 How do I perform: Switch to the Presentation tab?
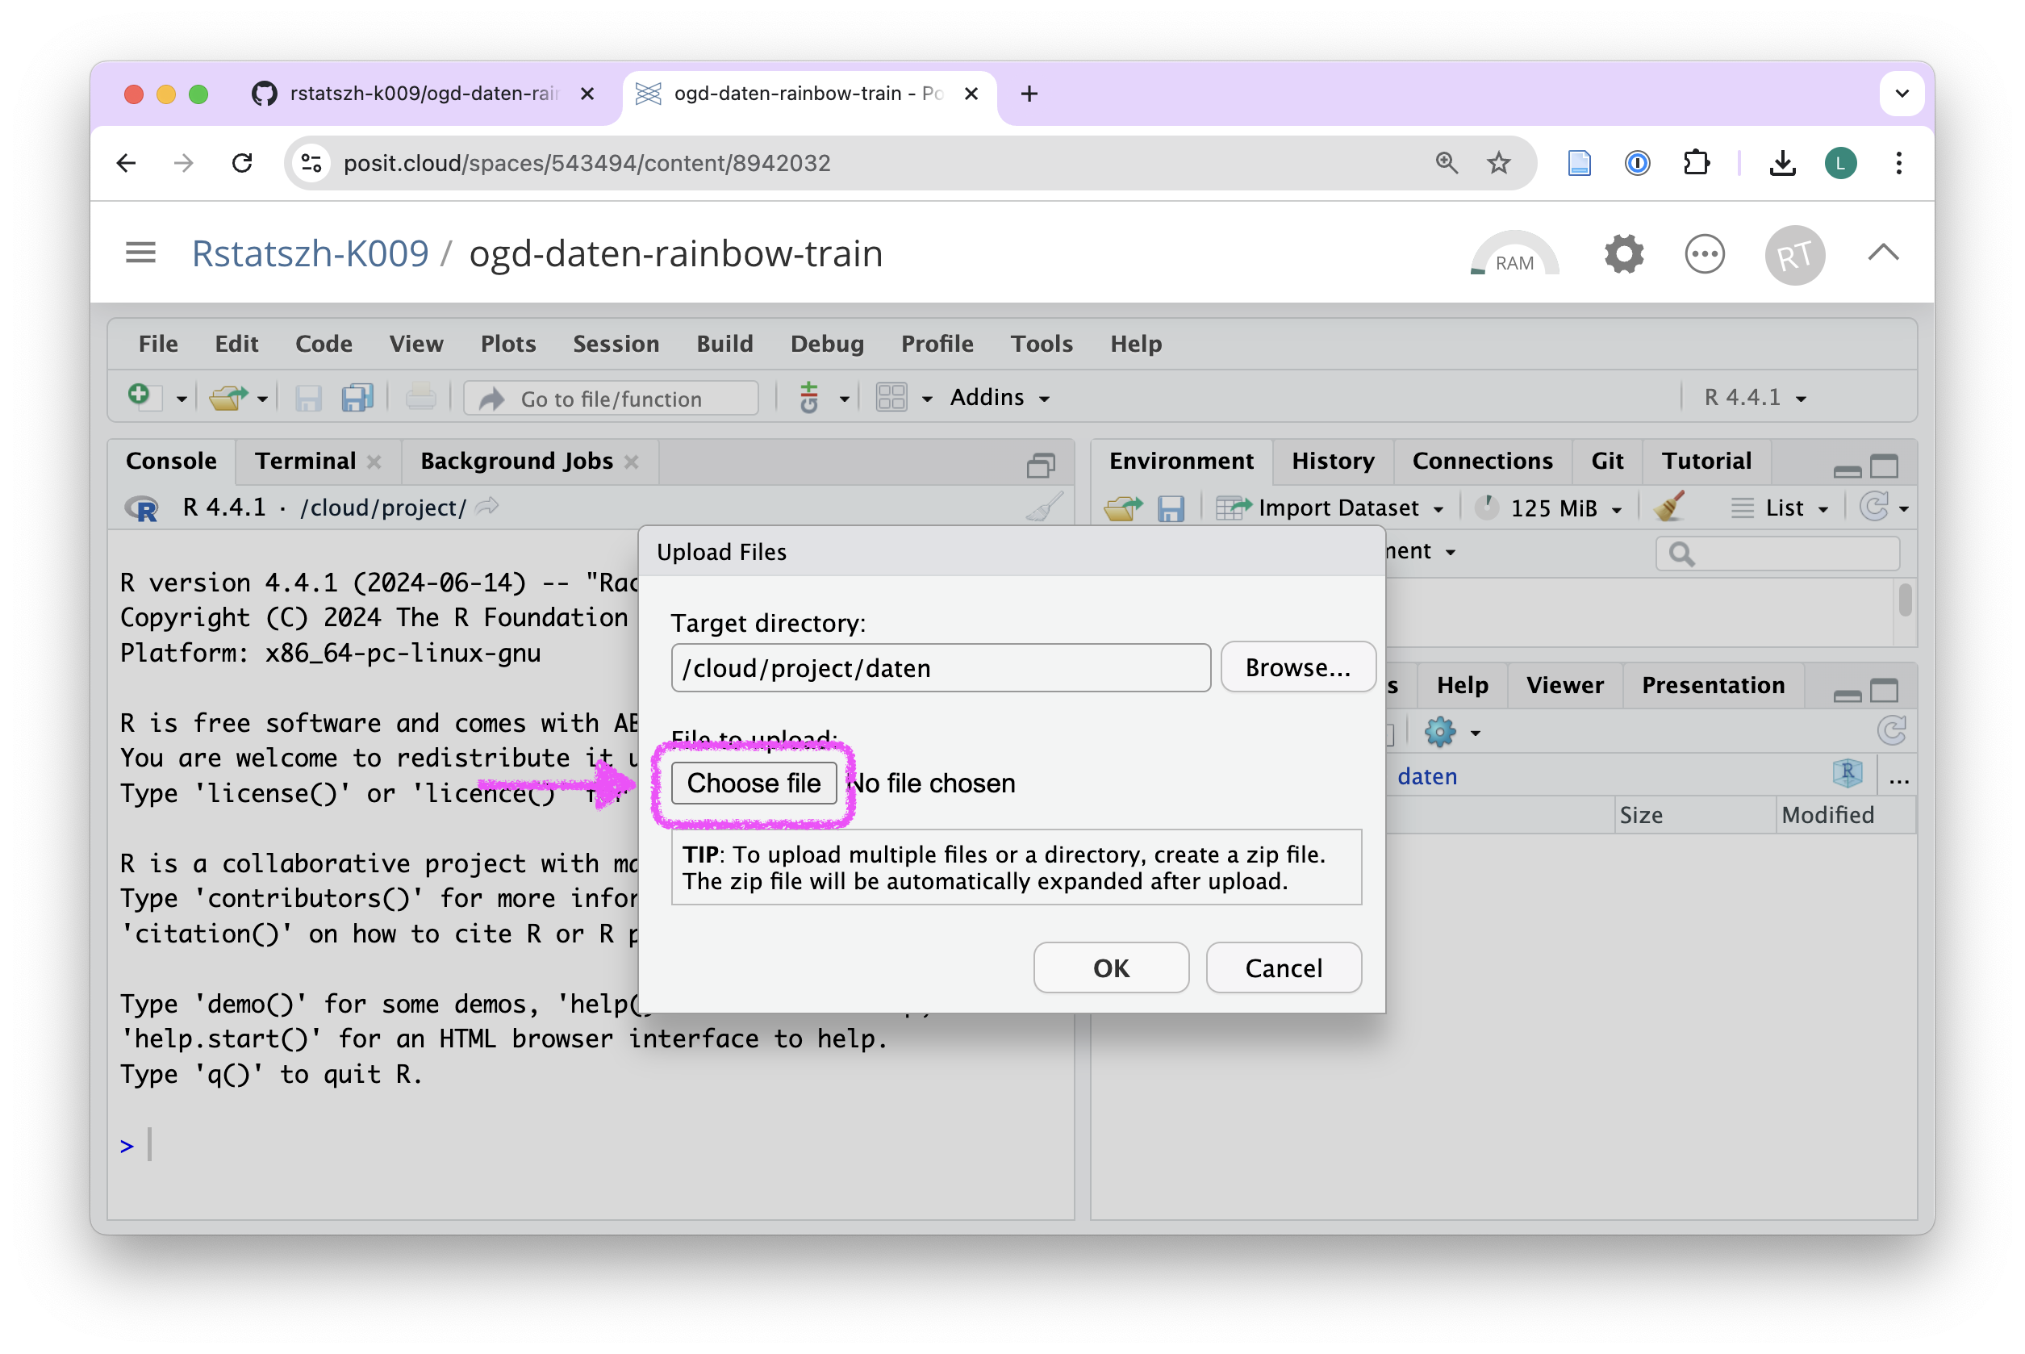[1713, 686]
